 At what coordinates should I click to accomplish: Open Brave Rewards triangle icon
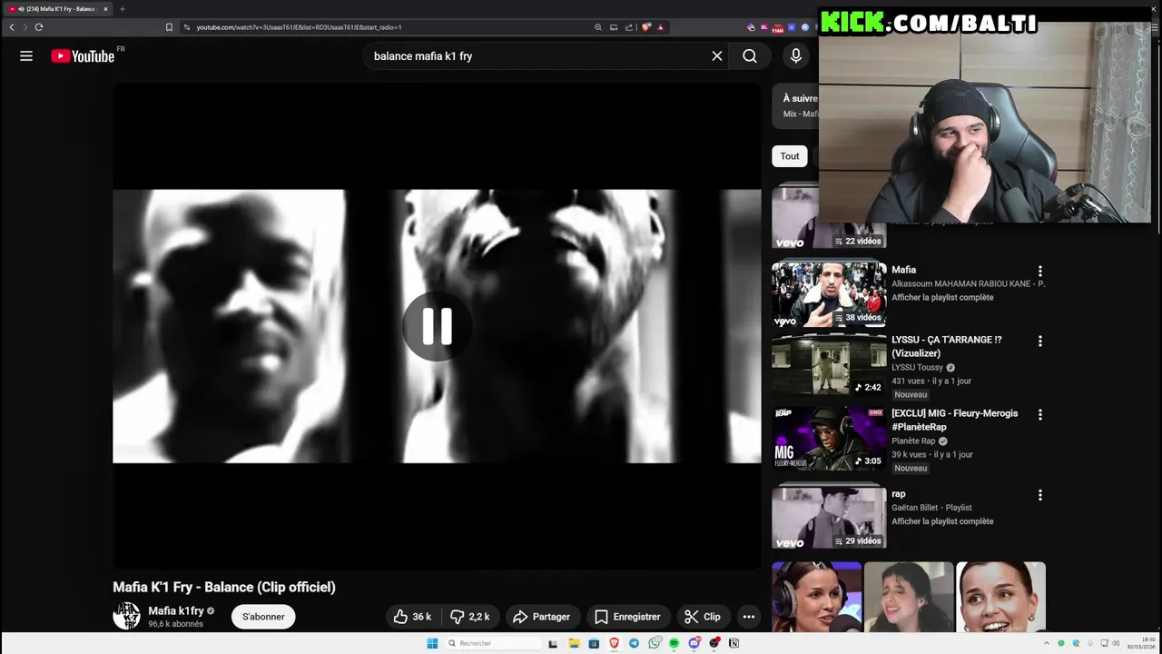pos(661,27)
